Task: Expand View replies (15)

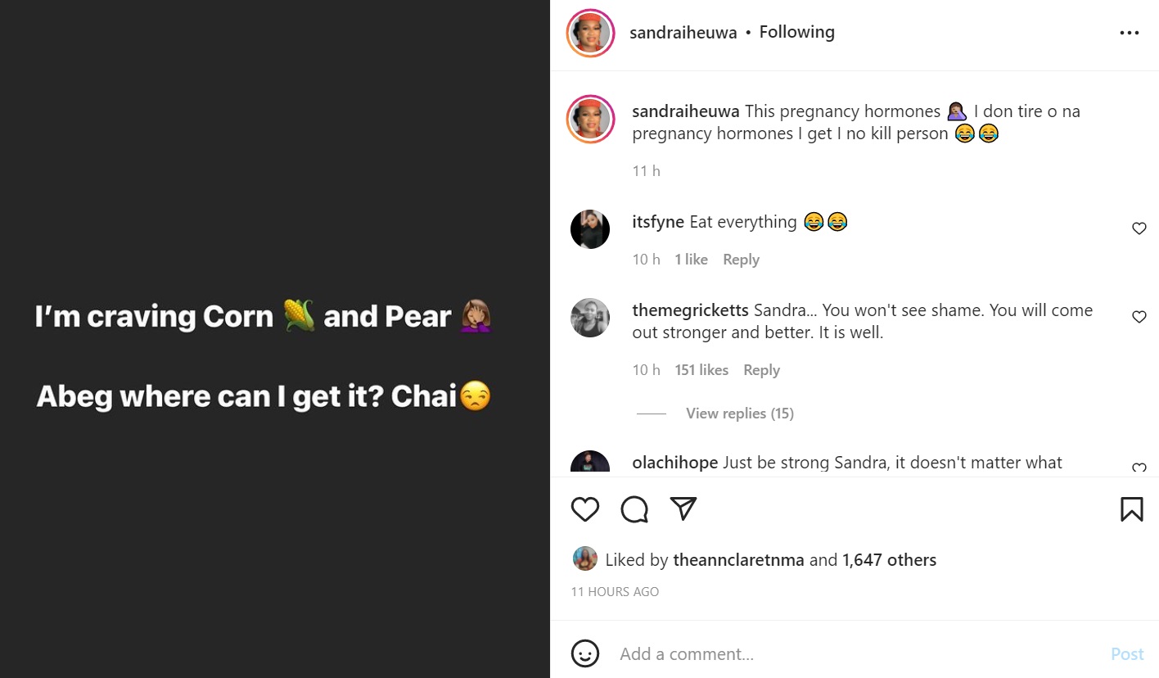Action: pyautogui.click(x=739, y=414)
